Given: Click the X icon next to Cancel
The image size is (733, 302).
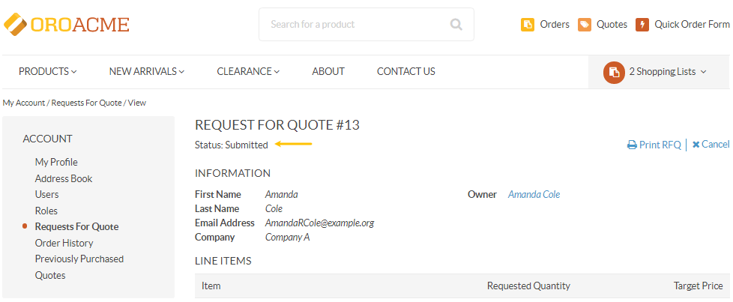Looking at the screenshot, I should (x=696, y=145).
